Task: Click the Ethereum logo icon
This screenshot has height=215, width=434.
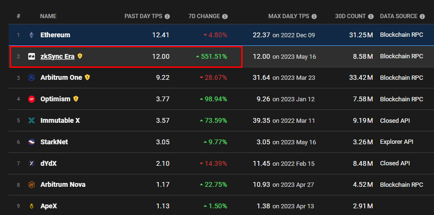Action: (32, 35)
